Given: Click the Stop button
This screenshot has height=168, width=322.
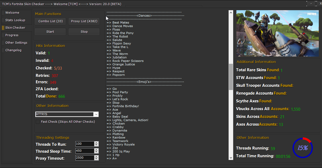Looking at the screenshot, I should click(84, 32).
